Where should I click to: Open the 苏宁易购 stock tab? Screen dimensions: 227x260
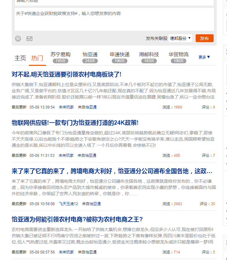61,54
